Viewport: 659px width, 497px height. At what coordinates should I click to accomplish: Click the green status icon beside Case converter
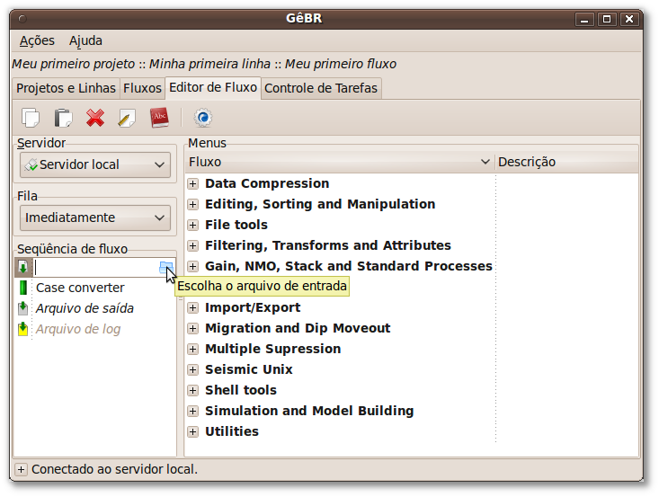coord(23,288)
